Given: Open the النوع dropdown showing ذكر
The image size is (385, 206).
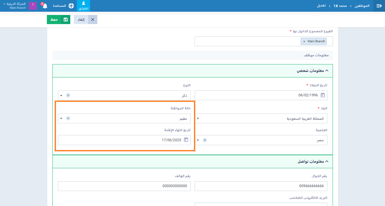Looking at the screenshot, I should coord(124,95).
